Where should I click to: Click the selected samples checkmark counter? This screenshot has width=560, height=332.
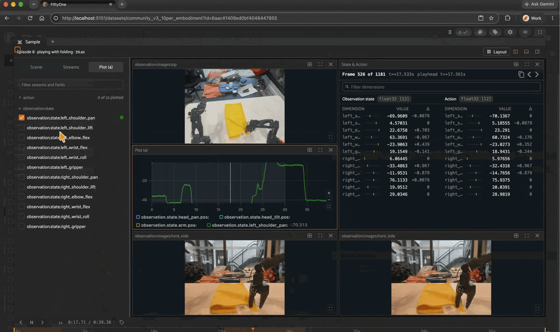463,32
